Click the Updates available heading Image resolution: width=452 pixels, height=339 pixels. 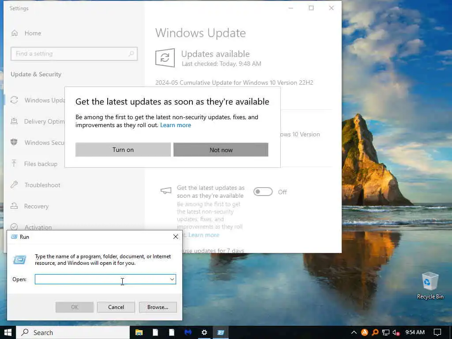coord(215,54)
